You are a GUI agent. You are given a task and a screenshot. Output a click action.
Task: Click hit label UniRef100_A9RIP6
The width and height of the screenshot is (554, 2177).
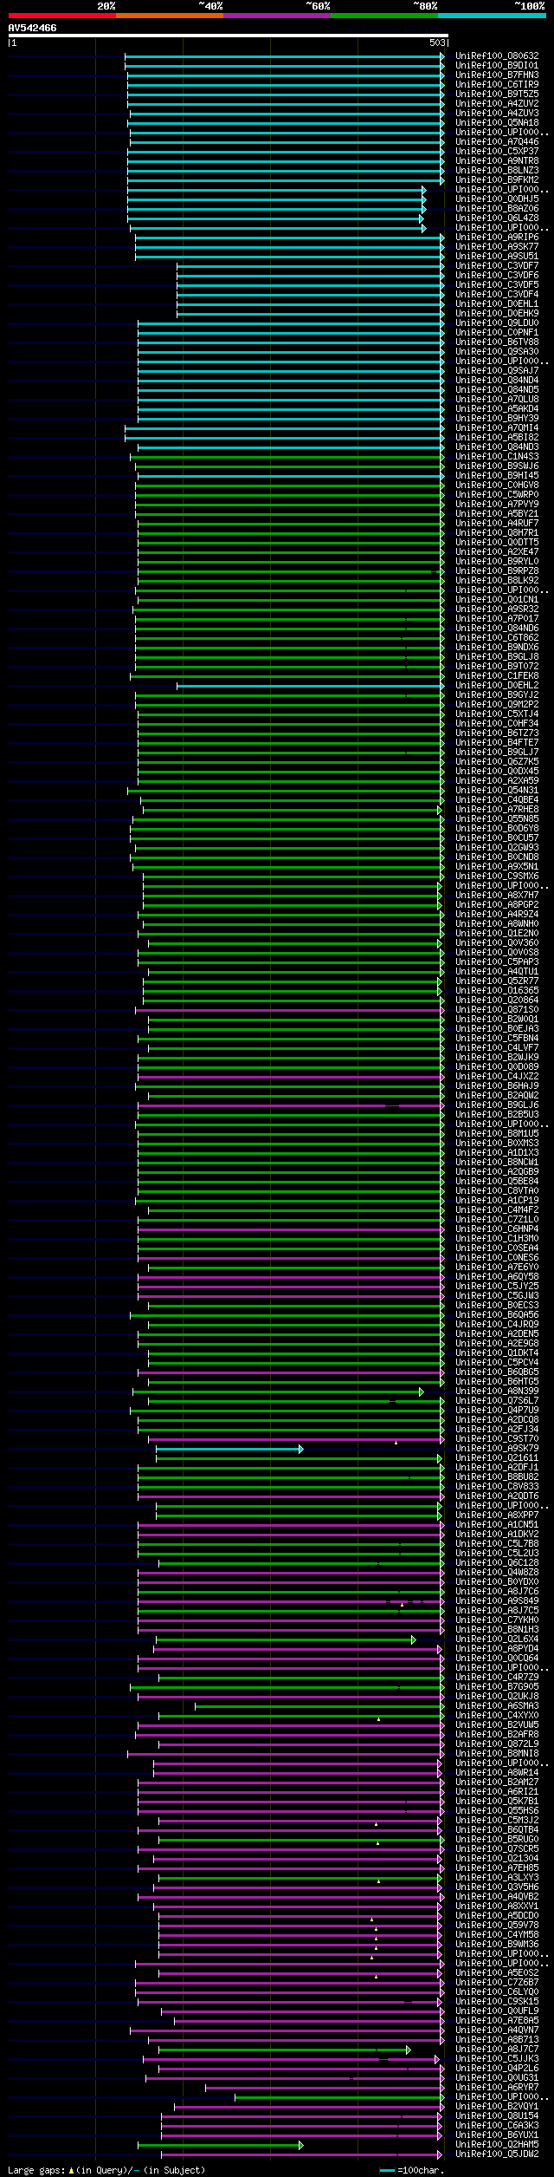coord(497,238)
